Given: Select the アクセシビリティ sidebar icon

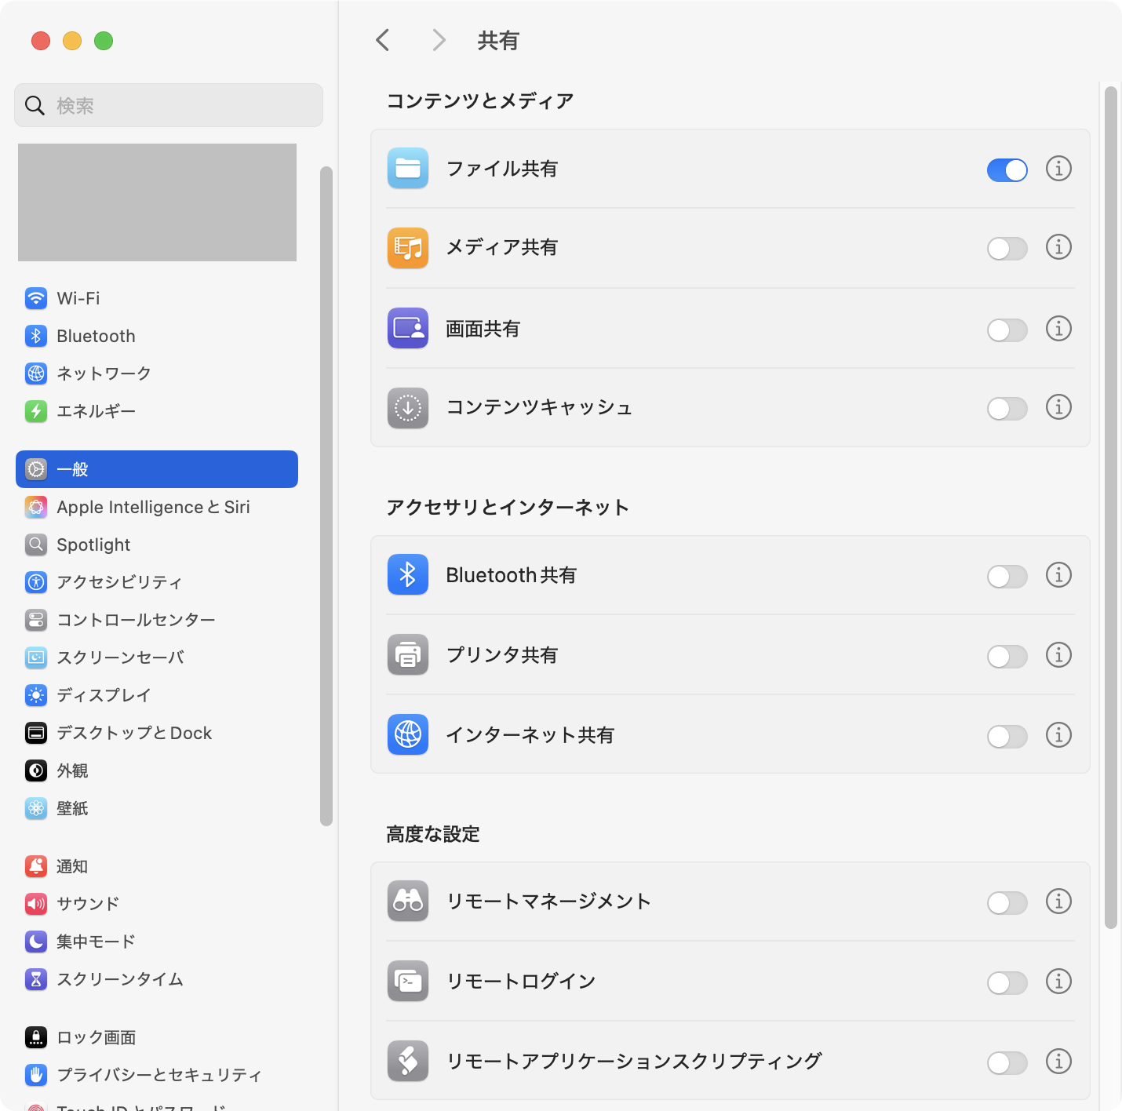Looking at the screenshot, I should tap(36, 582).
